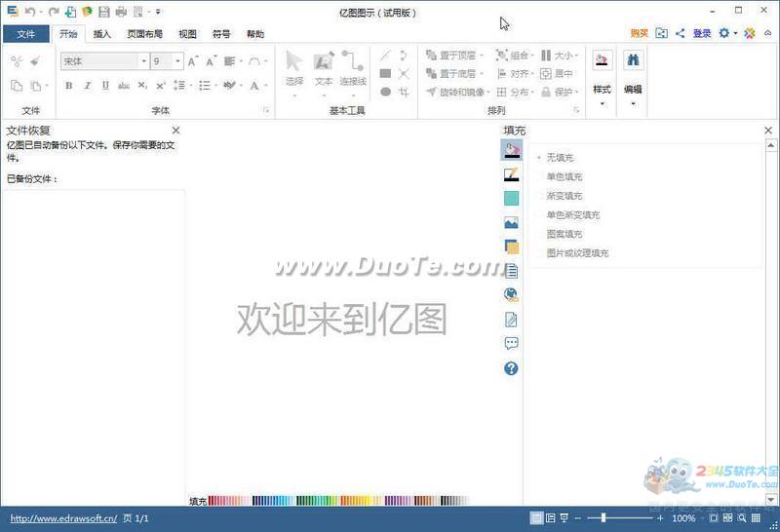780x532 pixels.
Task: Select the line drawing tool
Action: pos(385,56)
